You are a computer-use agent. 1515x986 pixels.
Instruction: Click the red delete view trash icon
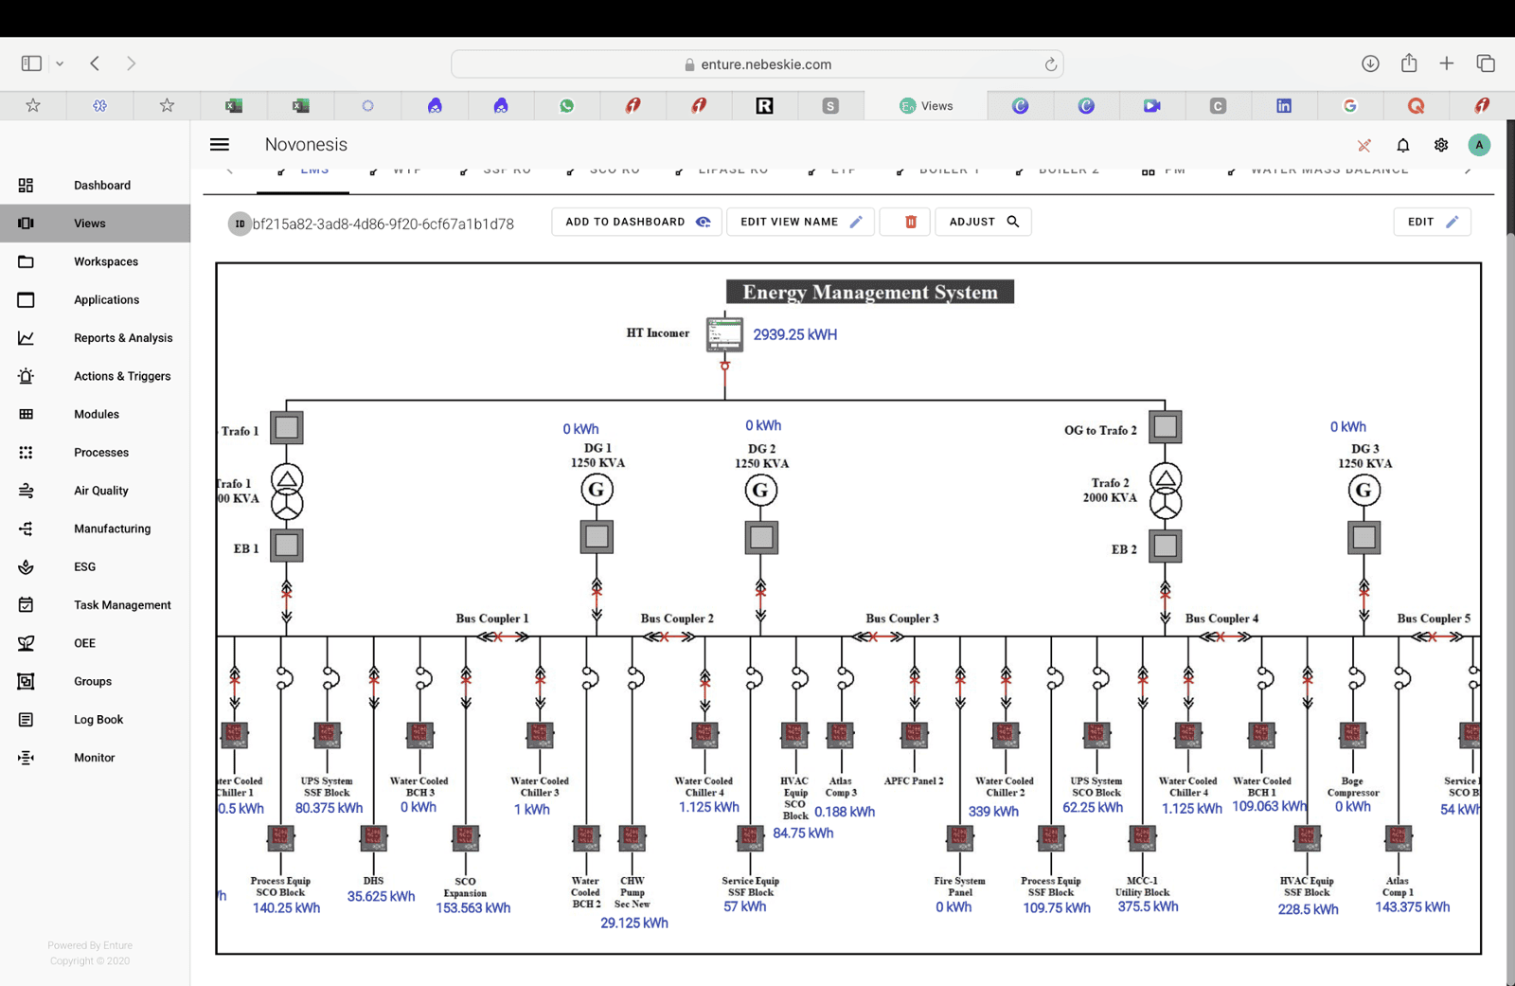click(910, 222)
